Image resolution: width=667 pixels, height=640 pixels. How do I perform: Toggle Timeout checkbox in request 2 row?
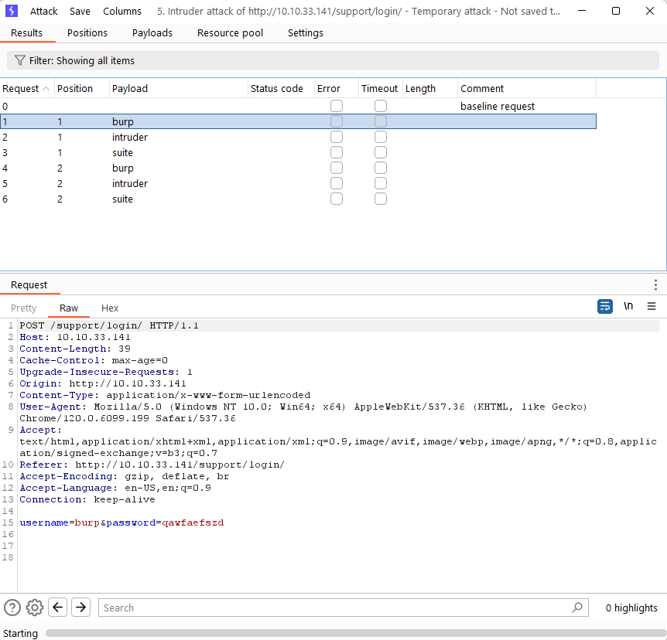pyautogui.click(x=380, y=137)
